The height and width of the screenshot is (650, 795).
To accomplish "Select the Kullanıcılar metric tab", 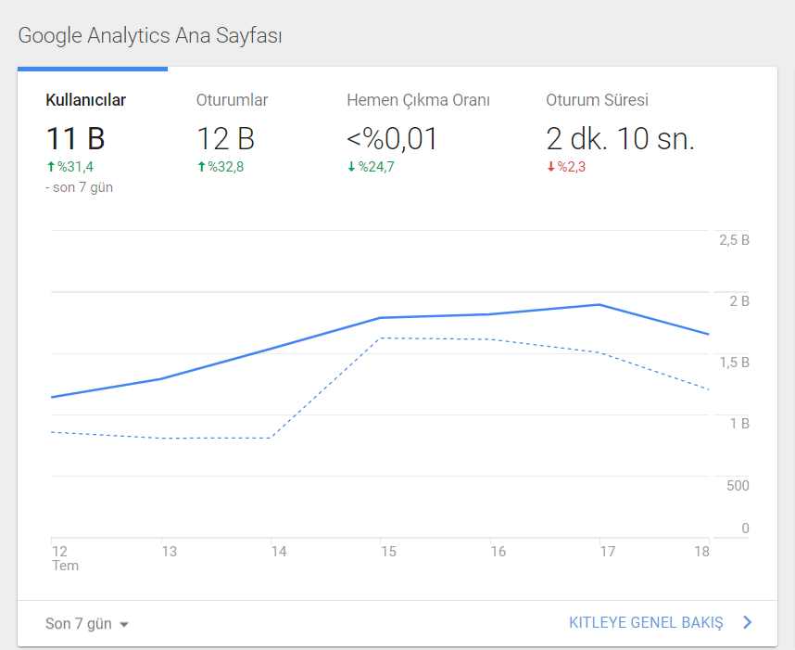I will 93,137.
